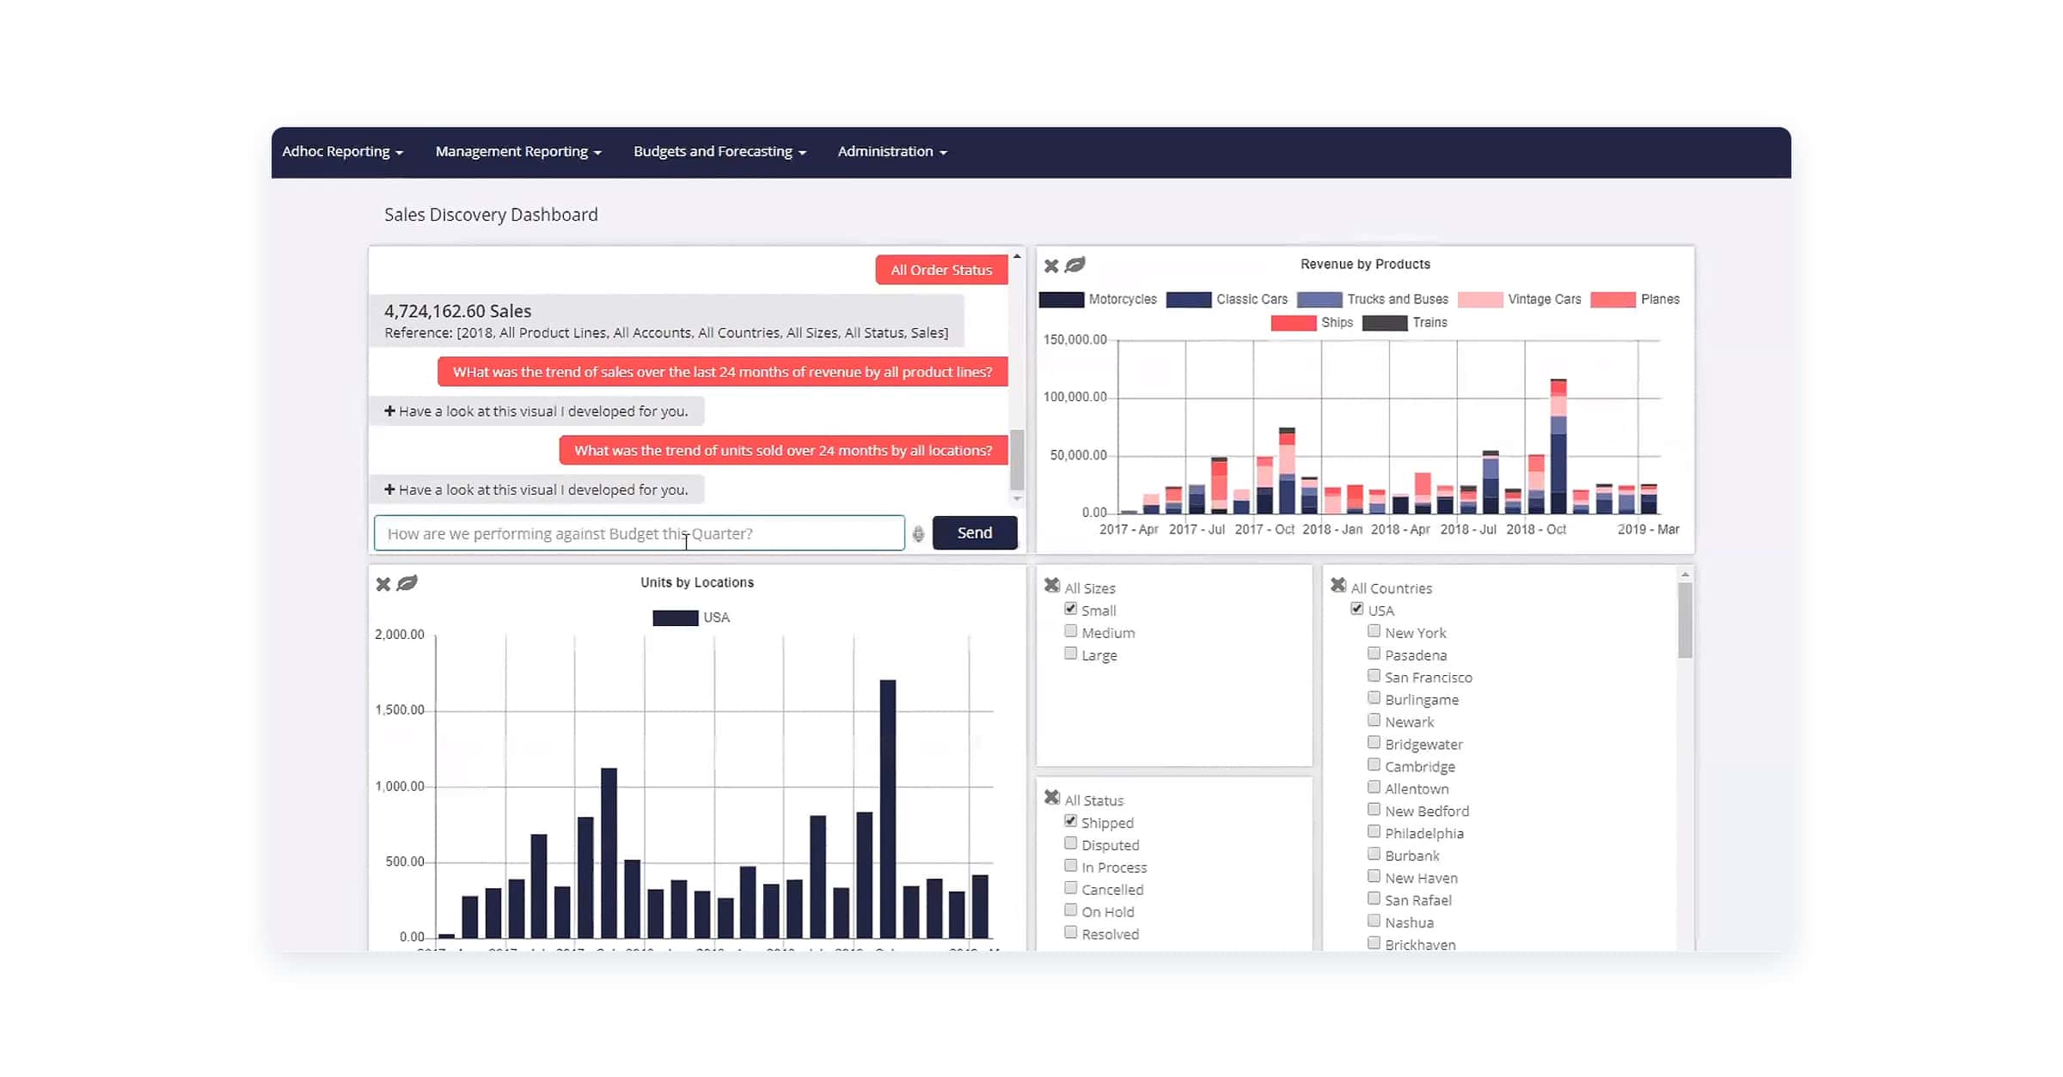Image resolution: width=2063 pixels, height=1077 pixels.
Task: Click the clear/close icon on Units by Locations chart
Action: [x=383, y=582]
